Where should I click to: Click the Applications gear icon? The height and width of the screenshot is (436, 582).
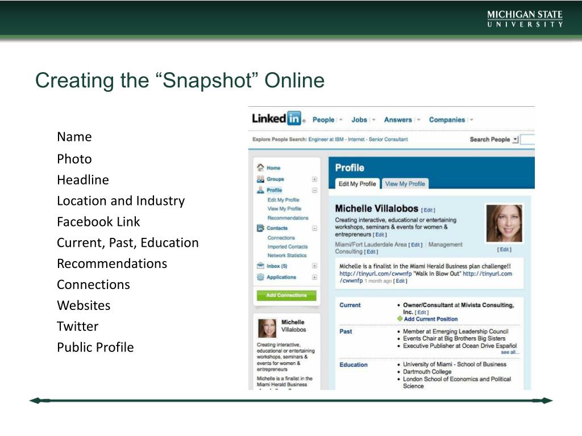click(x=260, y=277)
